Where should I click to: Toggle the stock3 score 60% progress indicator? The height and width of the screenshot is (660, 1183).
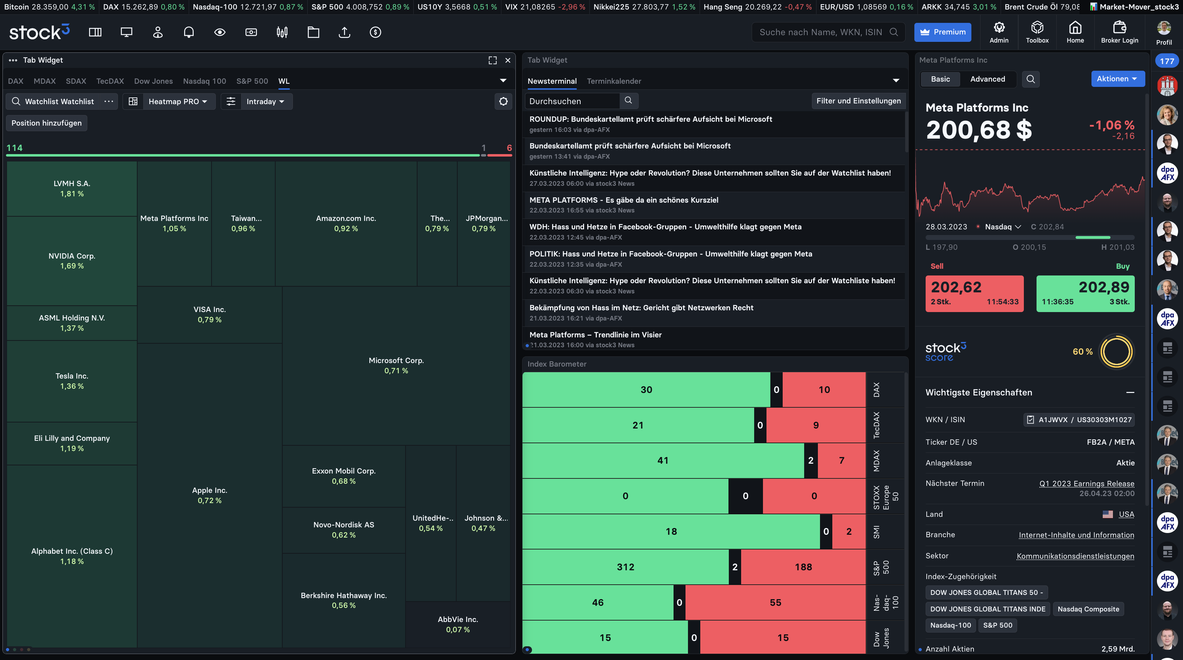[x=1117, y=351]
